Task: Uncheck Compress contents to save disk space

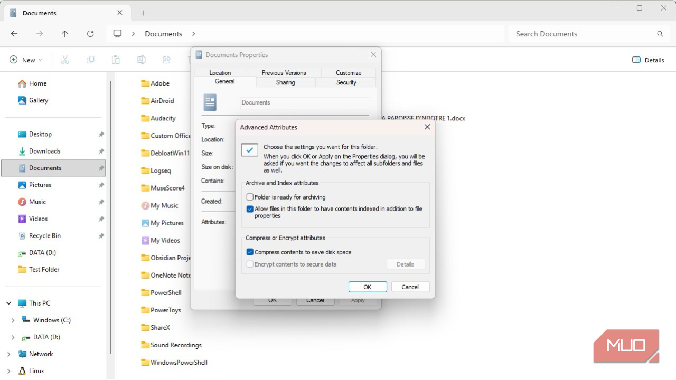Action: point(250,252)
